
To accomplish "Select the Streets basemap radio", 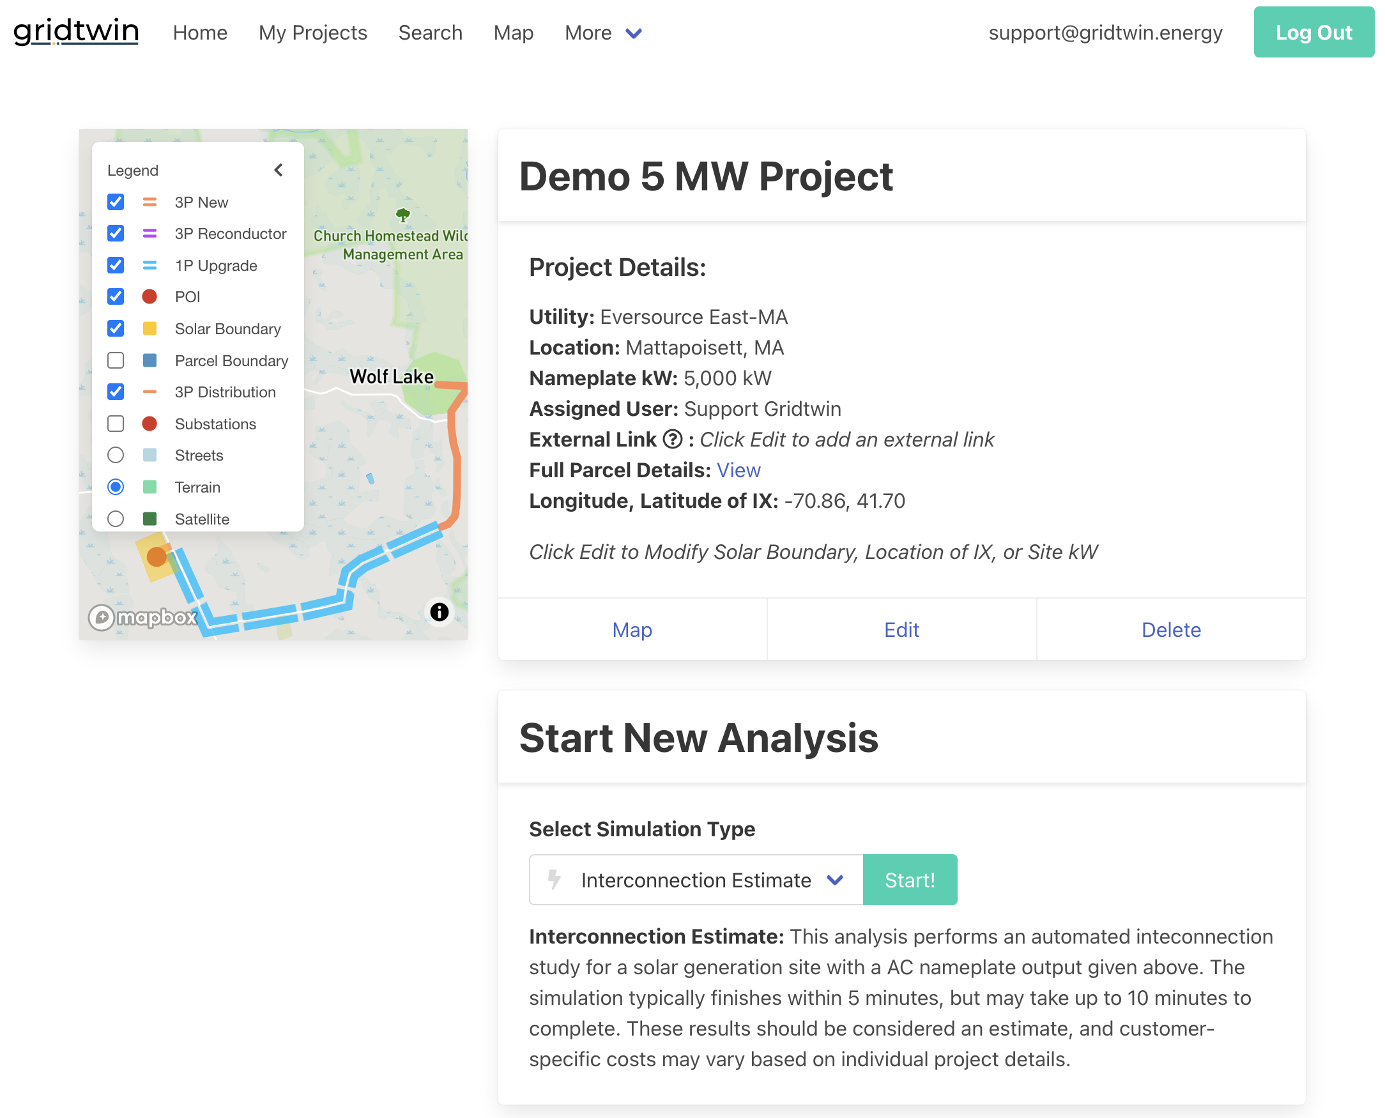I will tap(116, 456).
